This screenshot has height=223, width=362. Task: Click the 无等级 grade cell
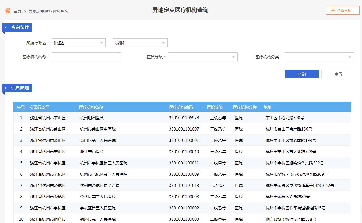[x=218, y=186]
